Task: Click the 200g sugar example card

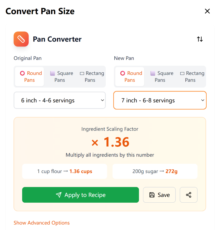Action: (155, 171)
